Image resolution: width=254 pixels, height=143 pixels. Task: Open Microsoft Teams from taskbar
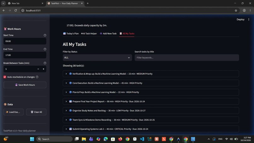91,139
